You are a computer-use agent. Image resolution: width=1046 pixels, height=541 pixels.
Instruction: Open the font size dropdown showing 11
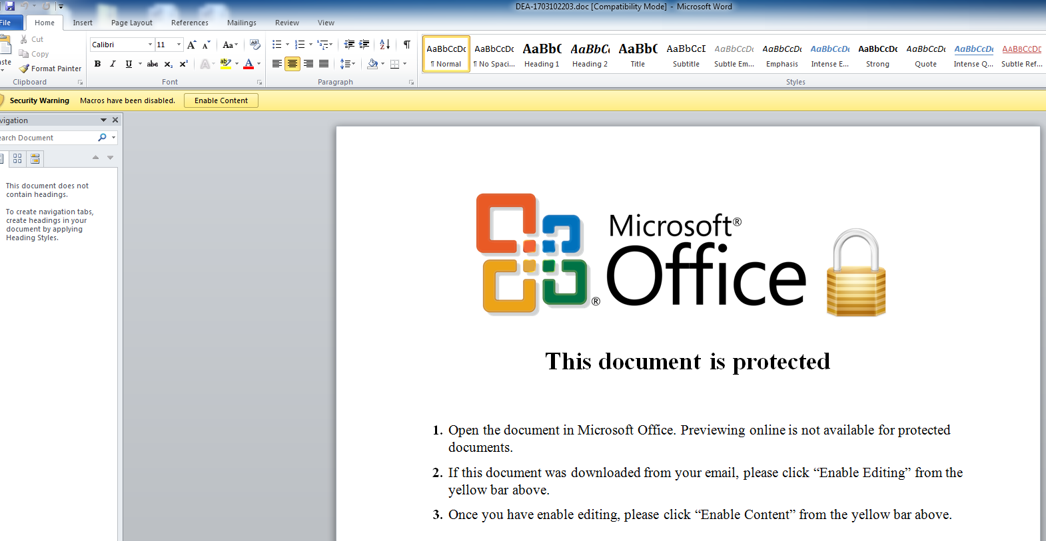point(179,45)
